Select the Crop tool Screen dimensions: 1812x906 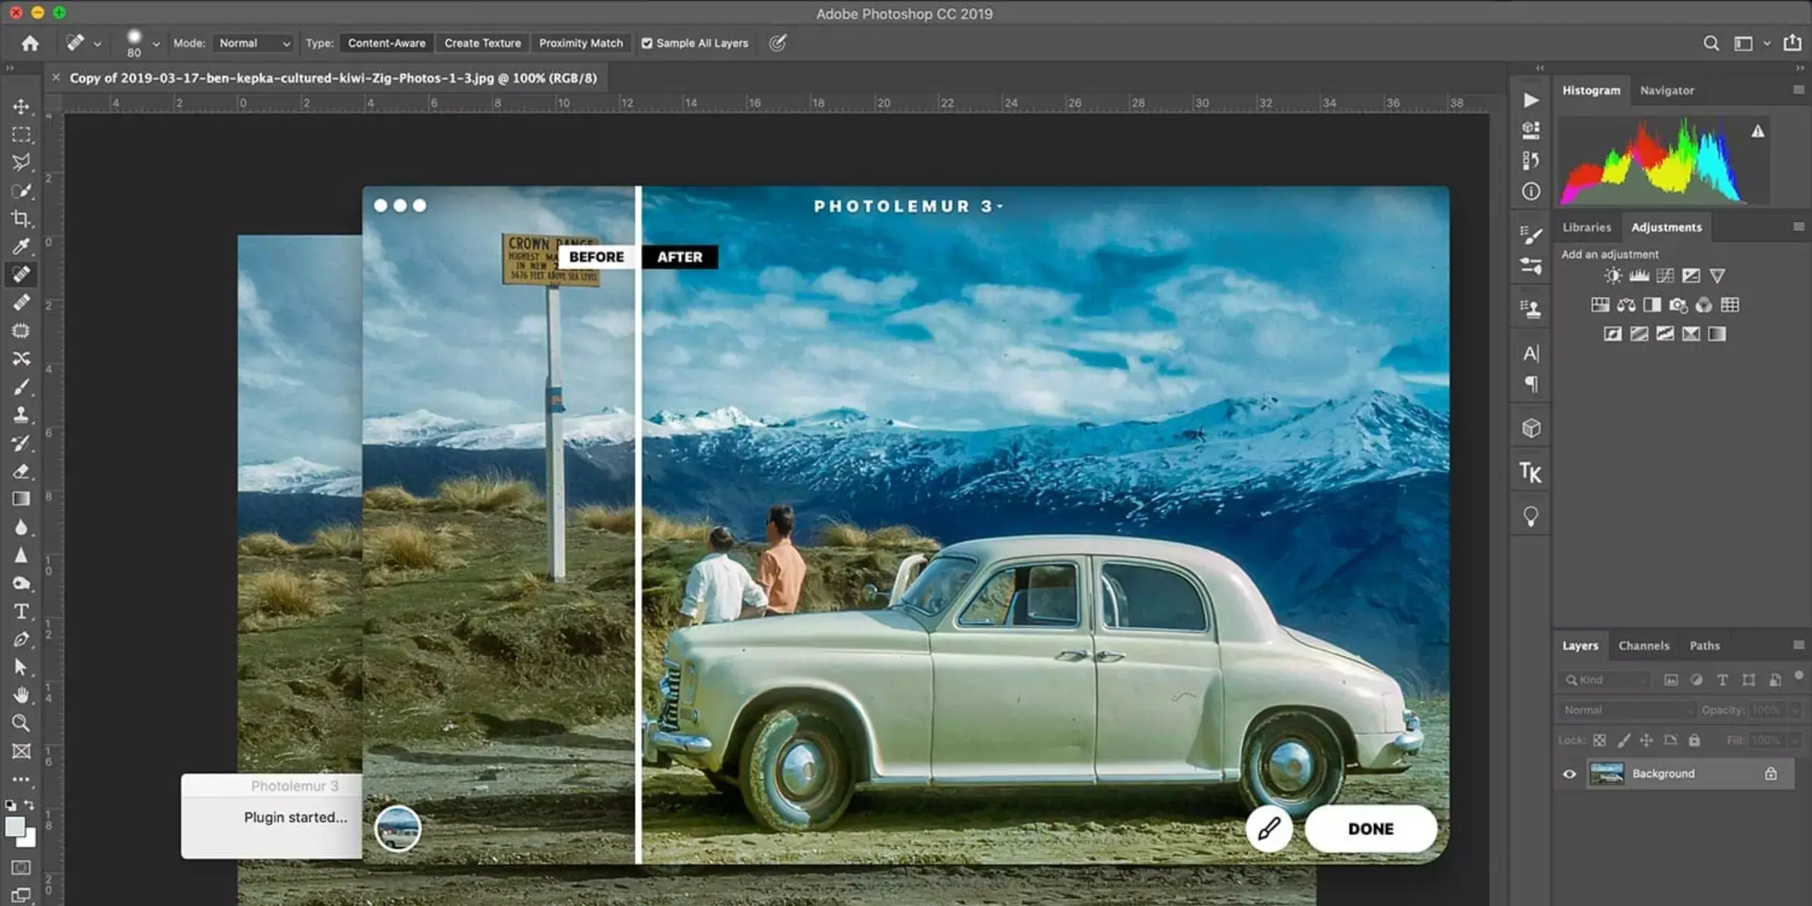21,218
